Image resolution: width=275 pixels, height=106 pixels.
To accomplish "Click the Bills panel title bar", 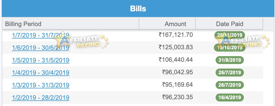I will click(138, 9).
